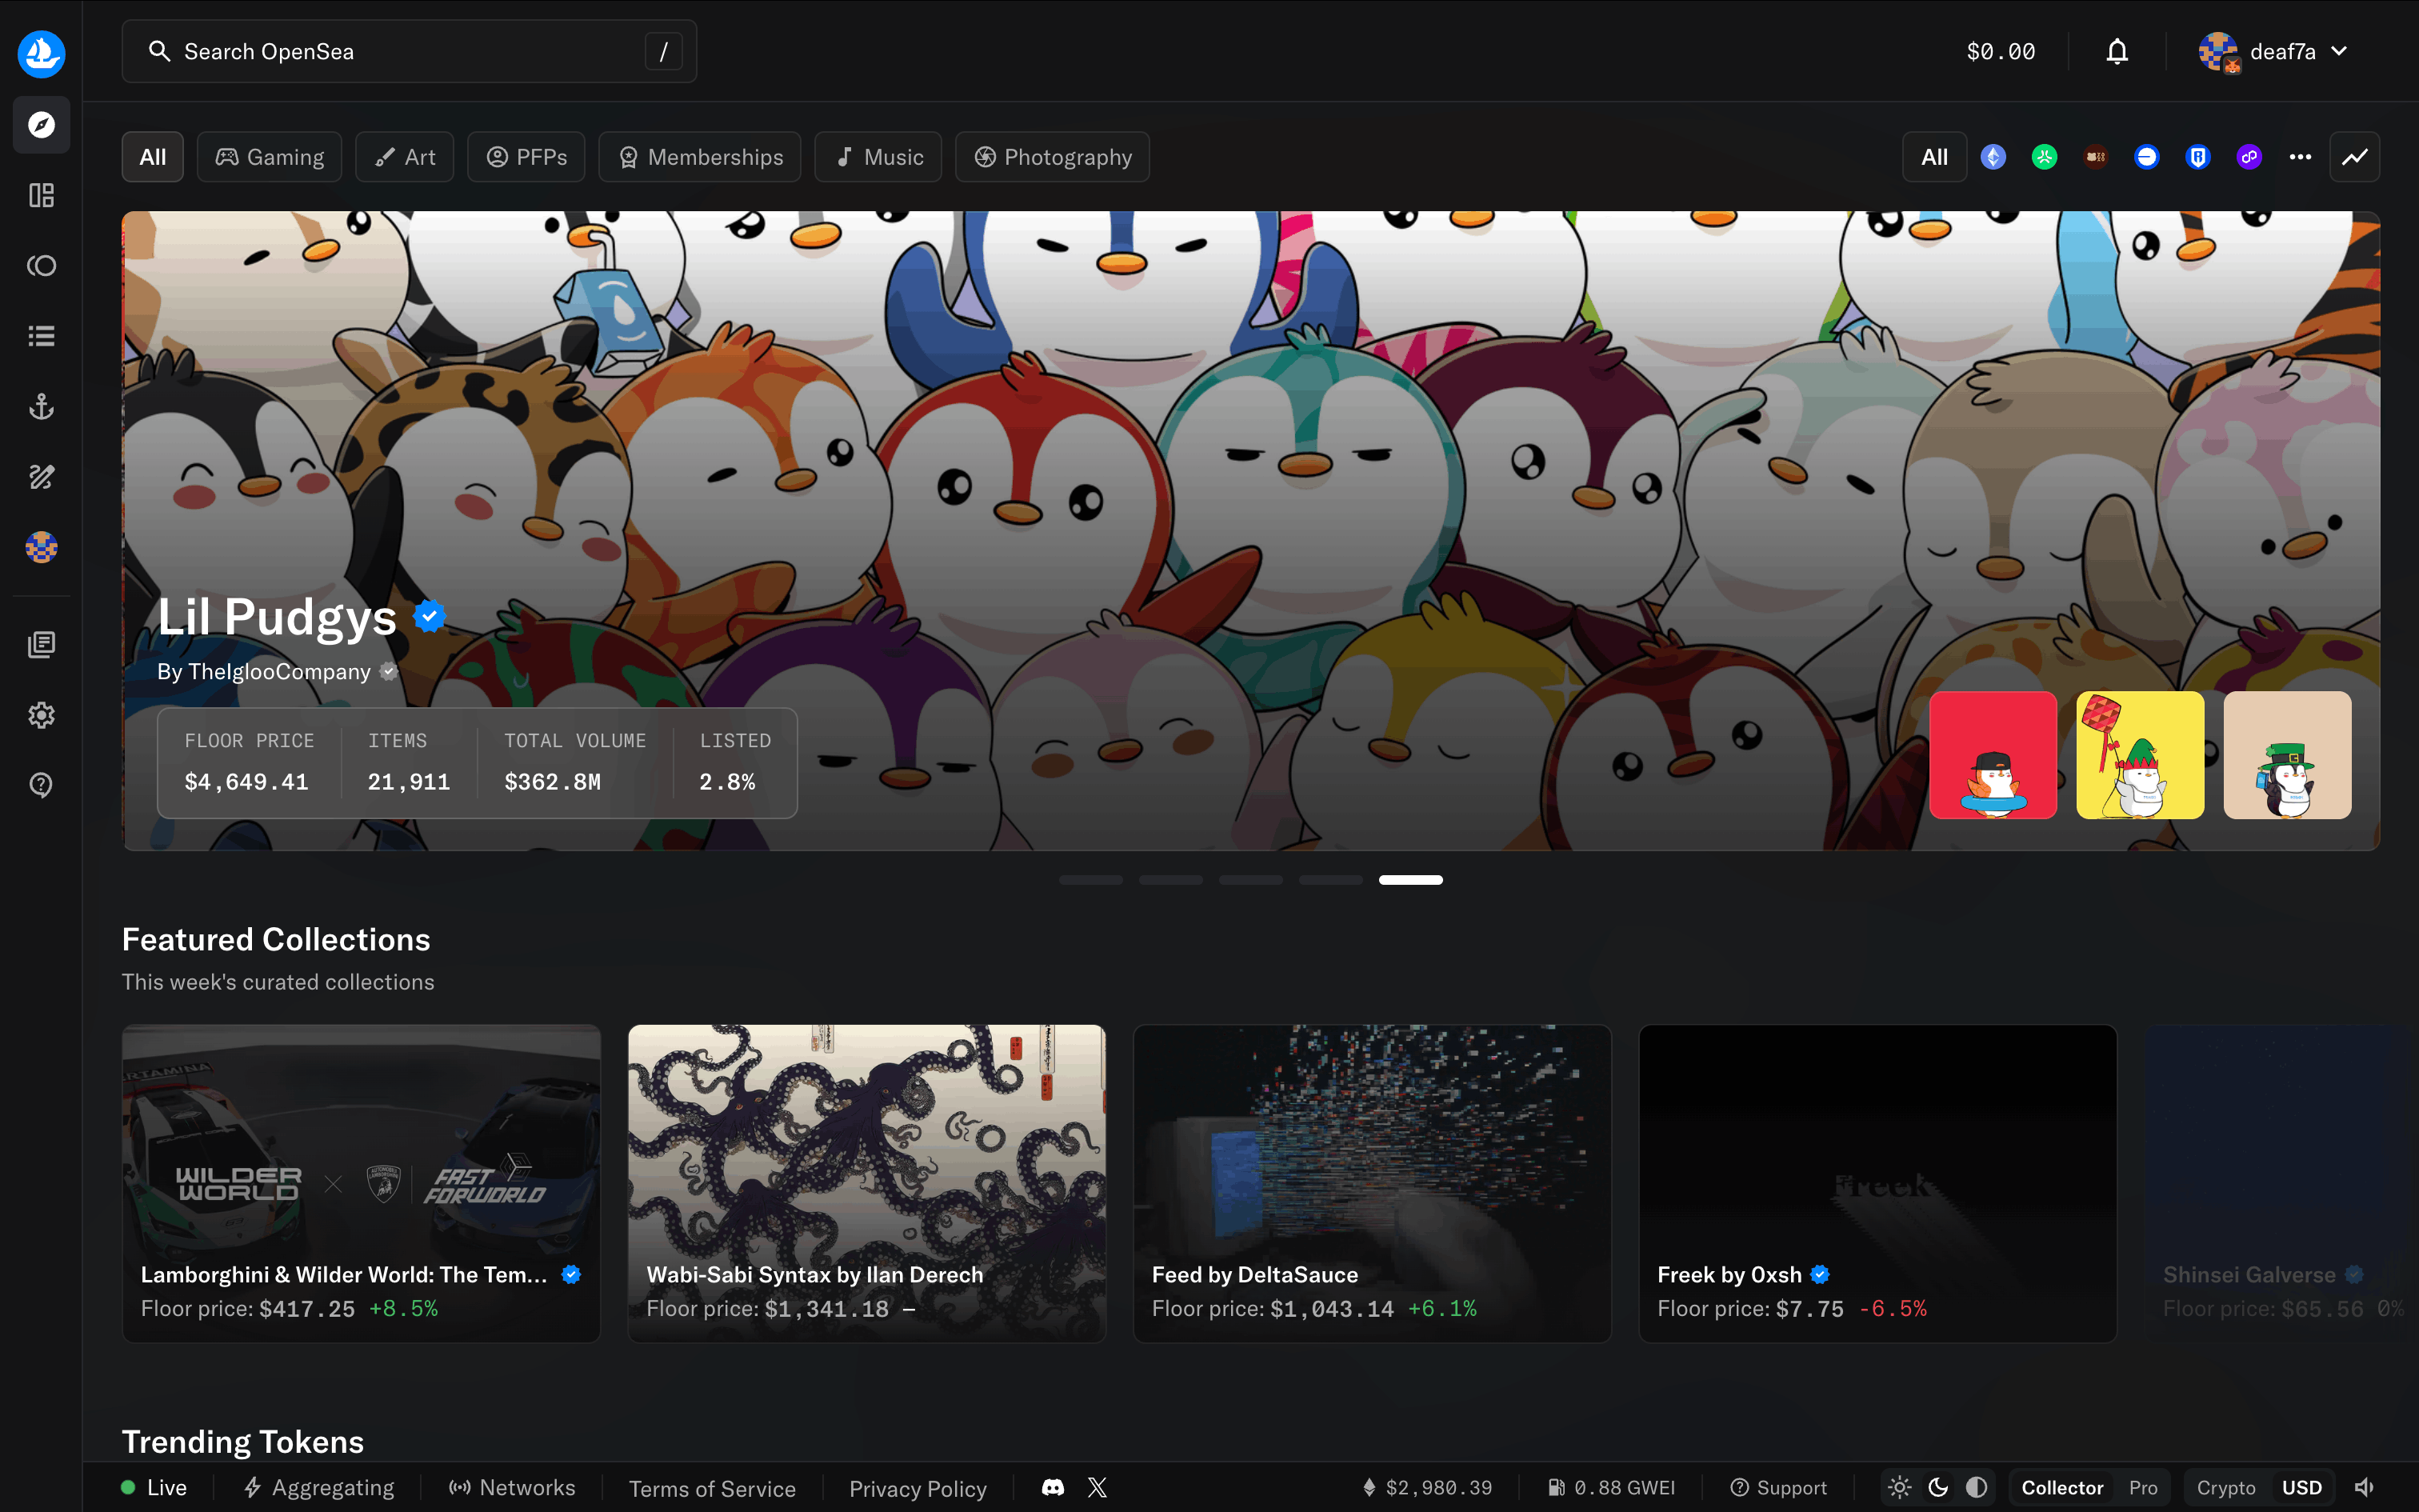Image resolution: width=2419 pixels, height=1512 pixels.
Task: Toggle currency display to Crypto
Action: (2225, 1487)
